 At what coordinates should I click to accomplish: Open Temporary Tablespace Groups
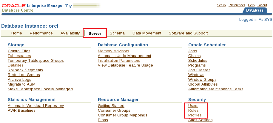click(x=36, y=61)
